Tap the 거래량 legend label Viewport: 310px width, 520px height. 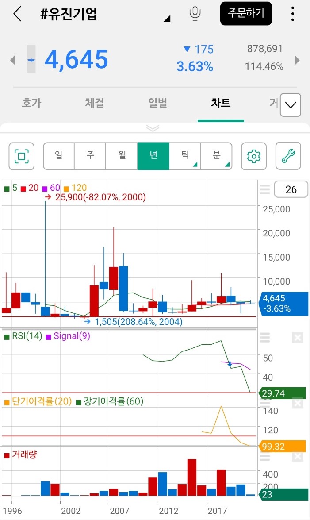tap(20, 455)
